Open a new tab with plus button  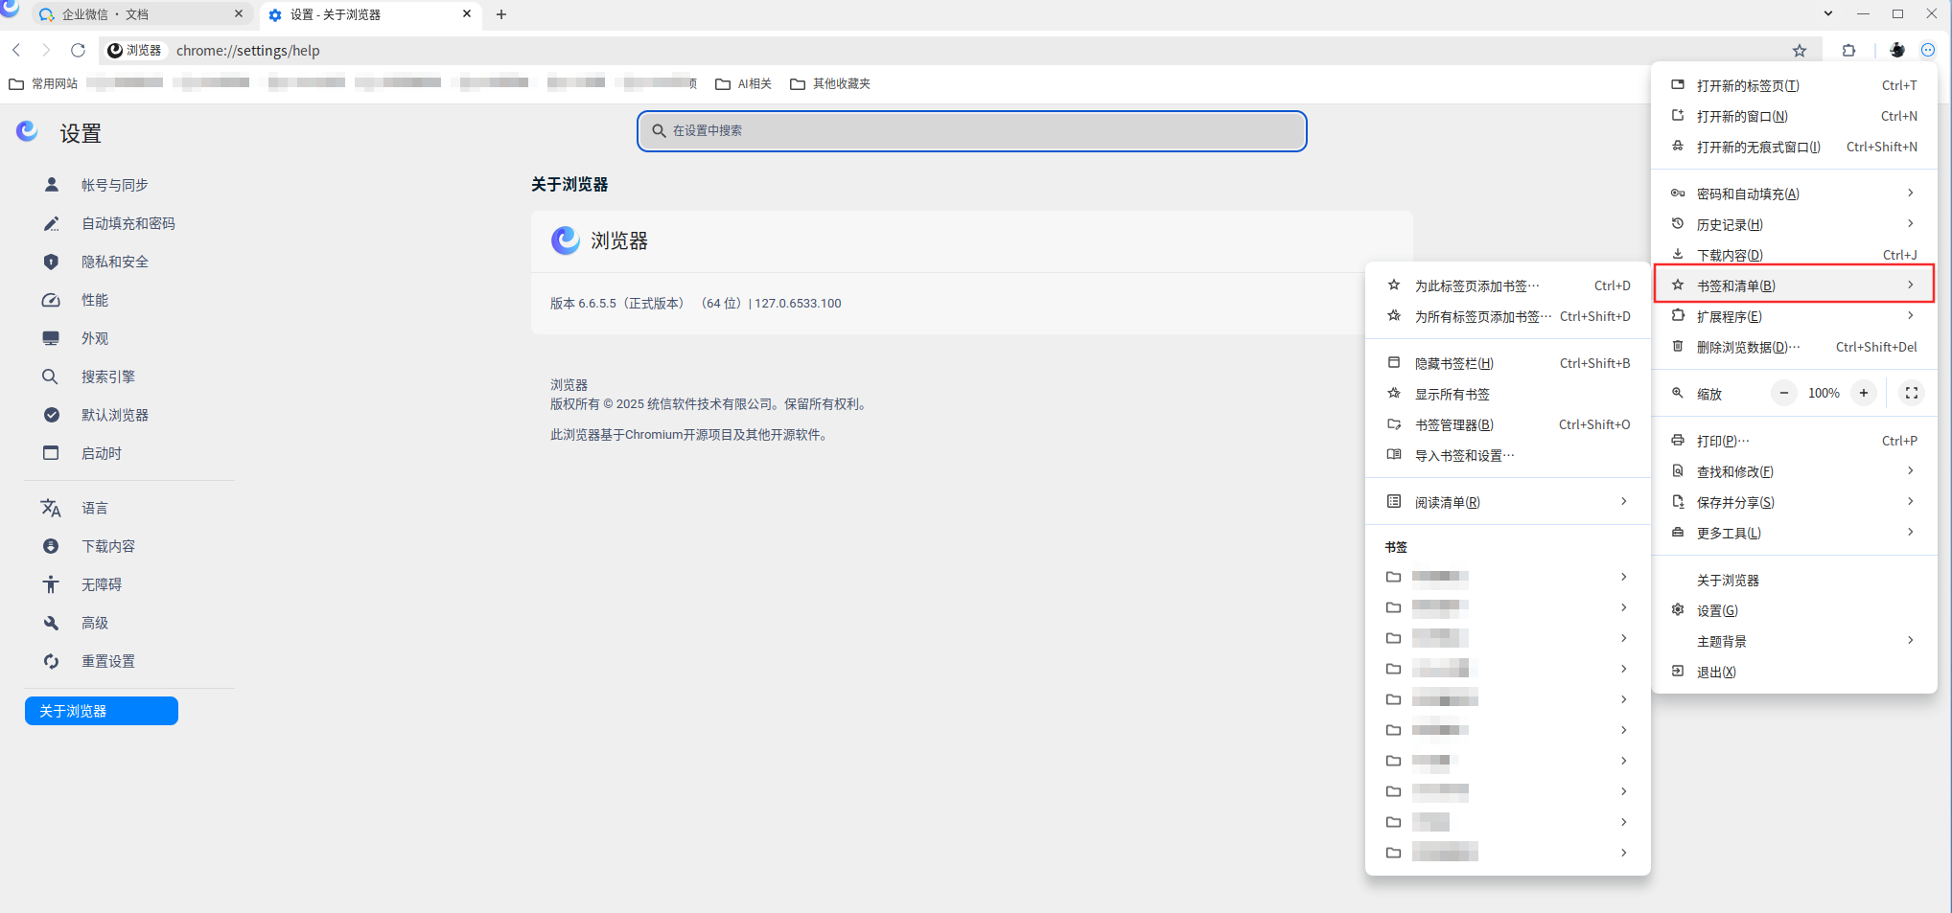[x=501, y=14]
